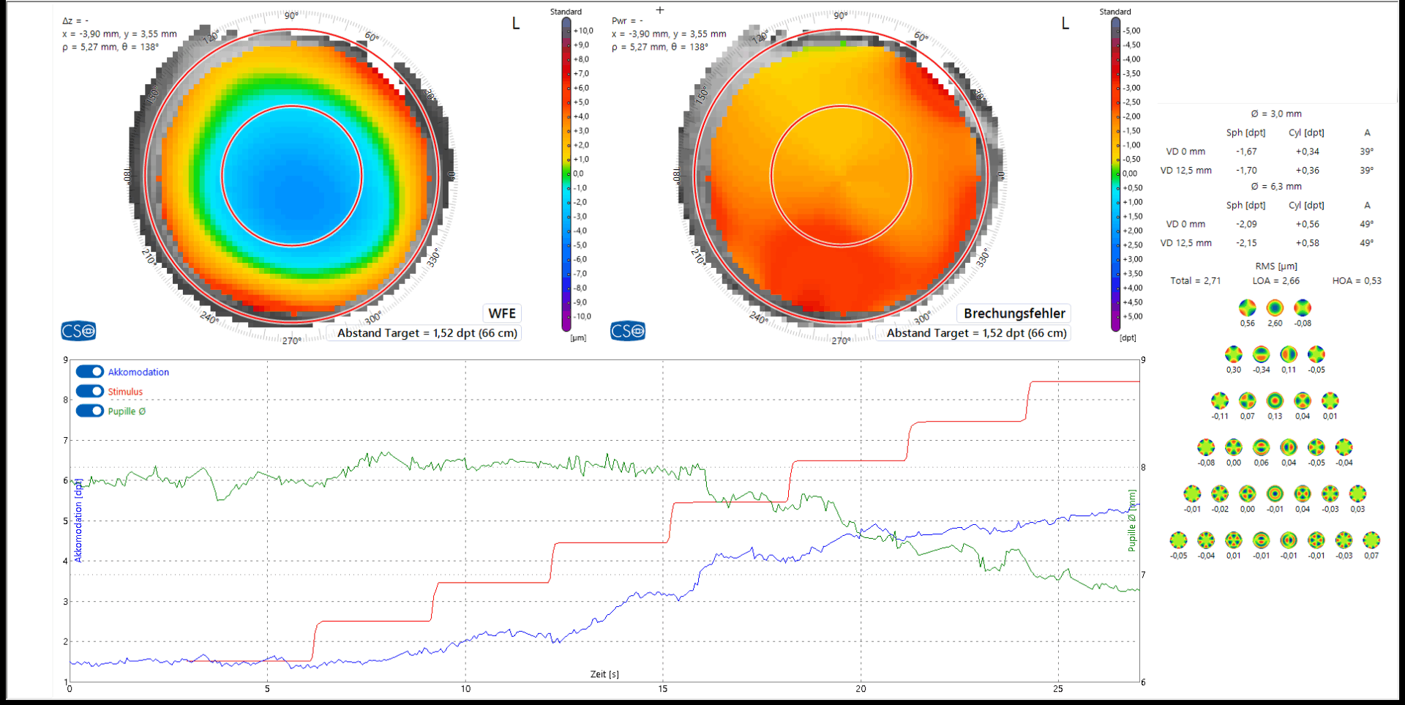This screenshot has height=705, width=1405.
Task: Choose the Zernike icon labeled -0,34
Action: point(1261,354)
